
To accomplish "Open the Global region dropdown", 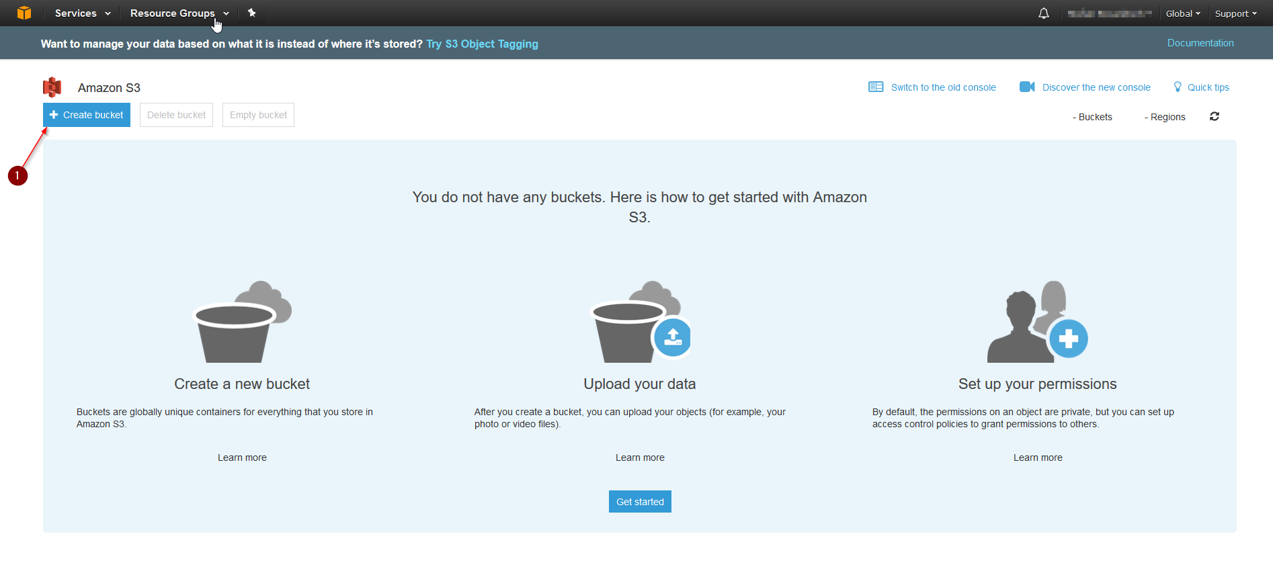I will (1183, 13).
